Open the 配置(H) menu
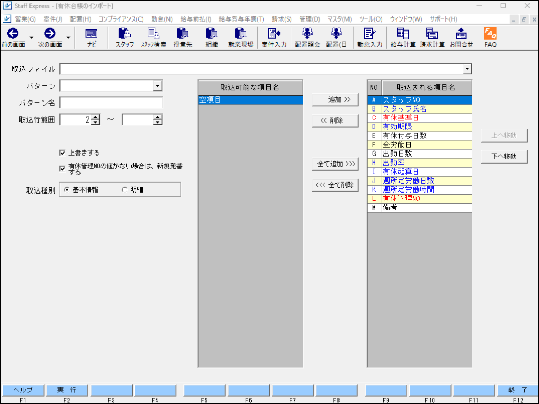539x404 pixels. point(81,19)
